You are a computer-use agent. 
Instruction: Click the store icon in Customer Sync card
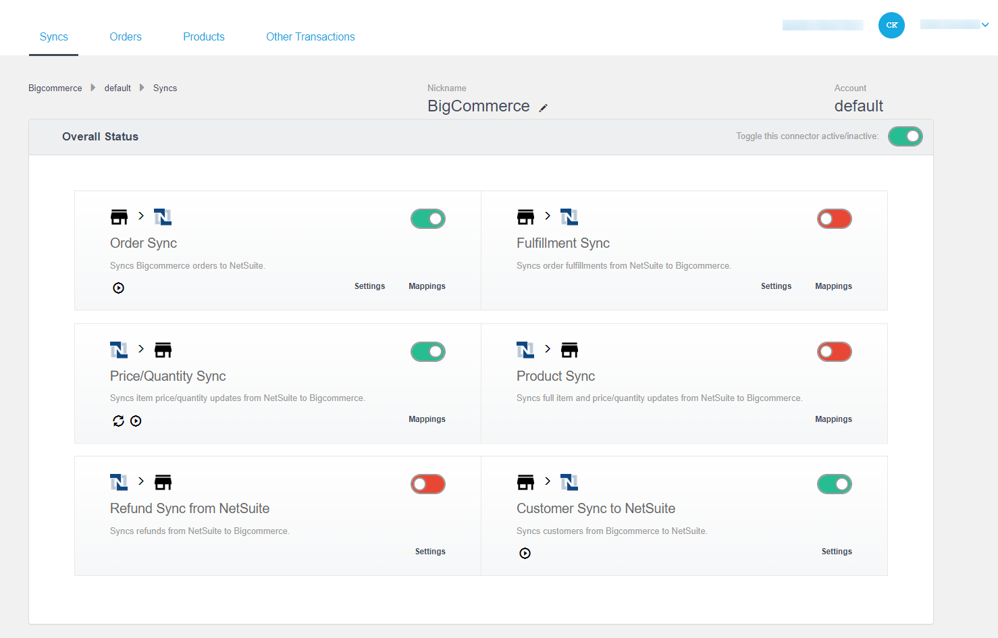point(525,482)
